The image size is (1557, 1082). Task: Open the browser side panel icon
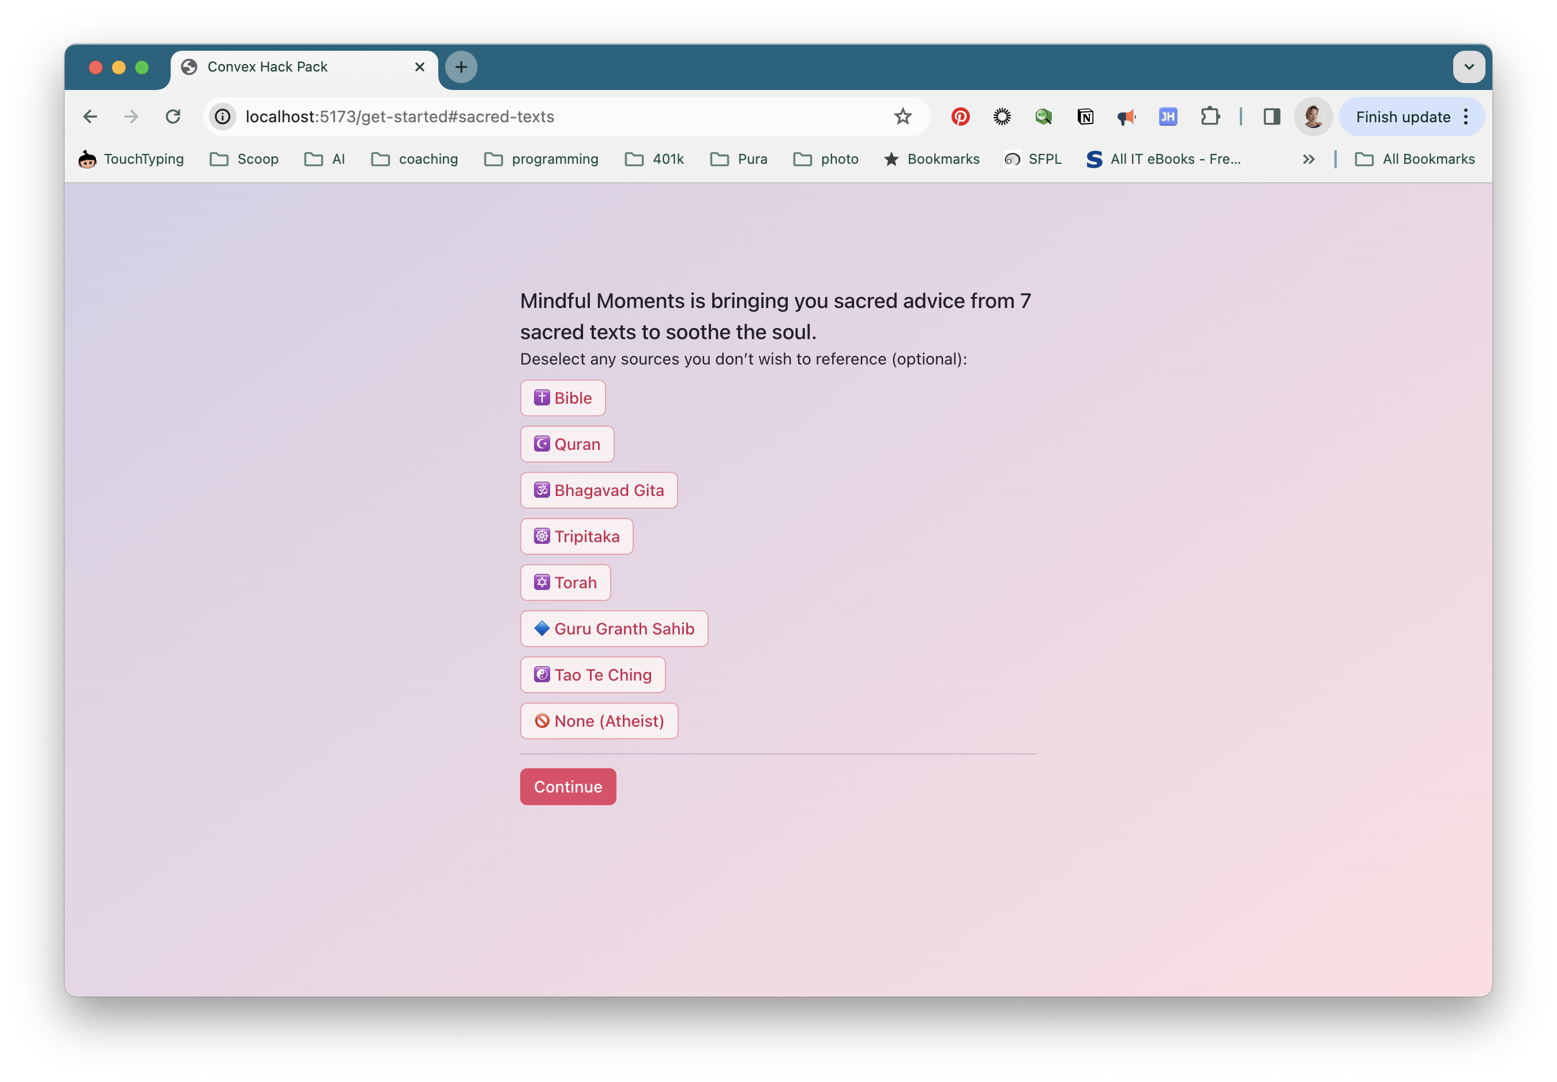pyautogui.click(x=1272, y=117)
